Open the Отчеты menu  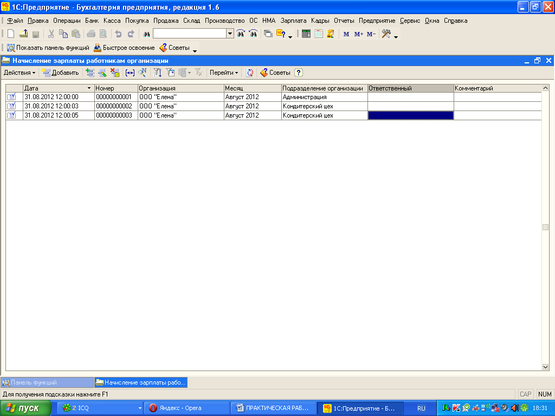[344, 21]
